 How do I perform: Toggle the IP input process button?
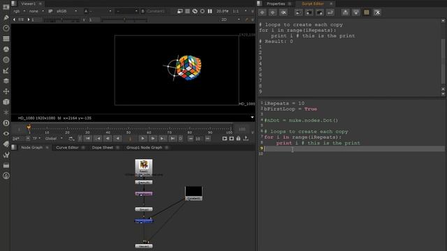coord(50,11)
